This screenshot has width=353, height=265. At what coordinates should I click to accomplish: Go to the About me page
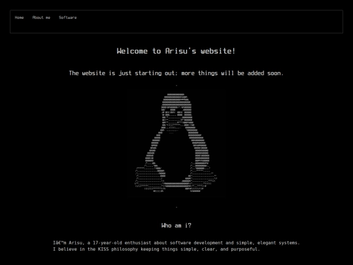(x=41, y=18)
